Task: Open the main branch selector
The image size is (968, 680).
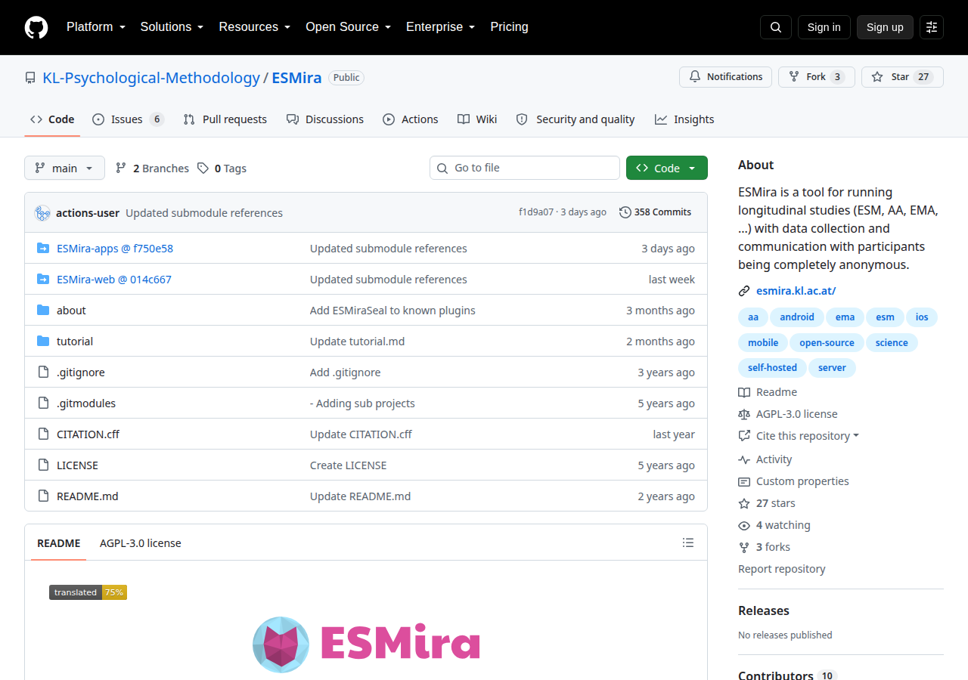Action: coord(64,168)
